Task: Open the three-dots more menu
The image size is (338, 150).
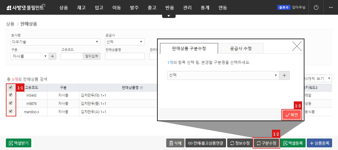Action: (331, 8)
